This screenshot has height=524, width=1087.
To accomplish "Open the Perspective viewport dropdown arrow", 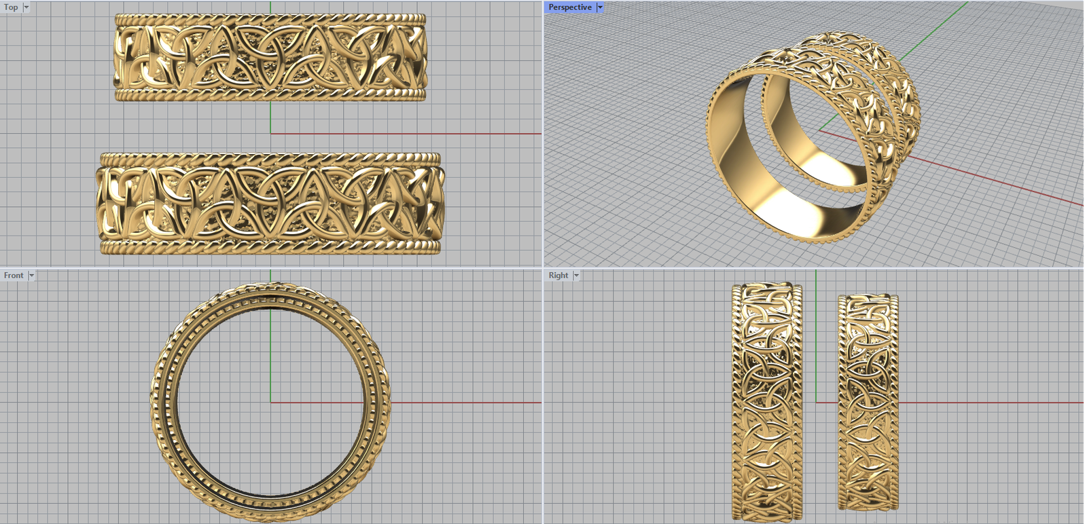I will (600, 7).
